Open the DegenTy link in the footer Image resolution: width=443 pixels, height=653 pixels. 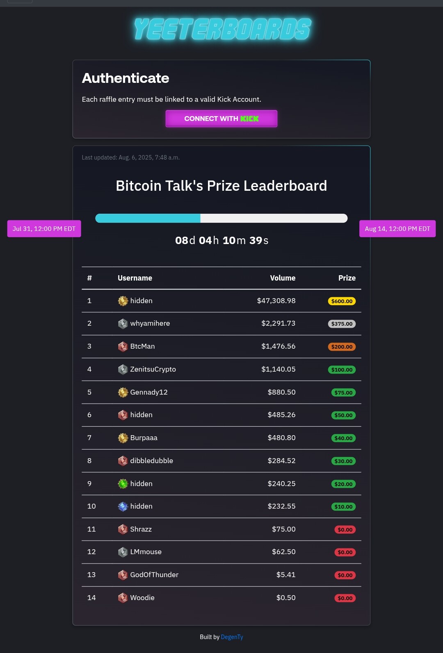232,637
